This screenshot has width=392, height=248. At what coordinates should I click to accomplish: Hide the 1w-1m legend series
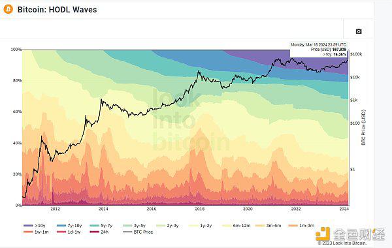tap(36, 232)
